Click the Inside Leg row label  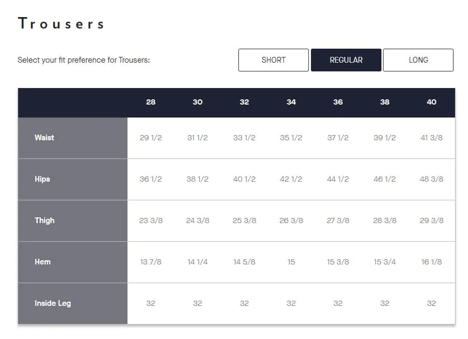point(53,303)
